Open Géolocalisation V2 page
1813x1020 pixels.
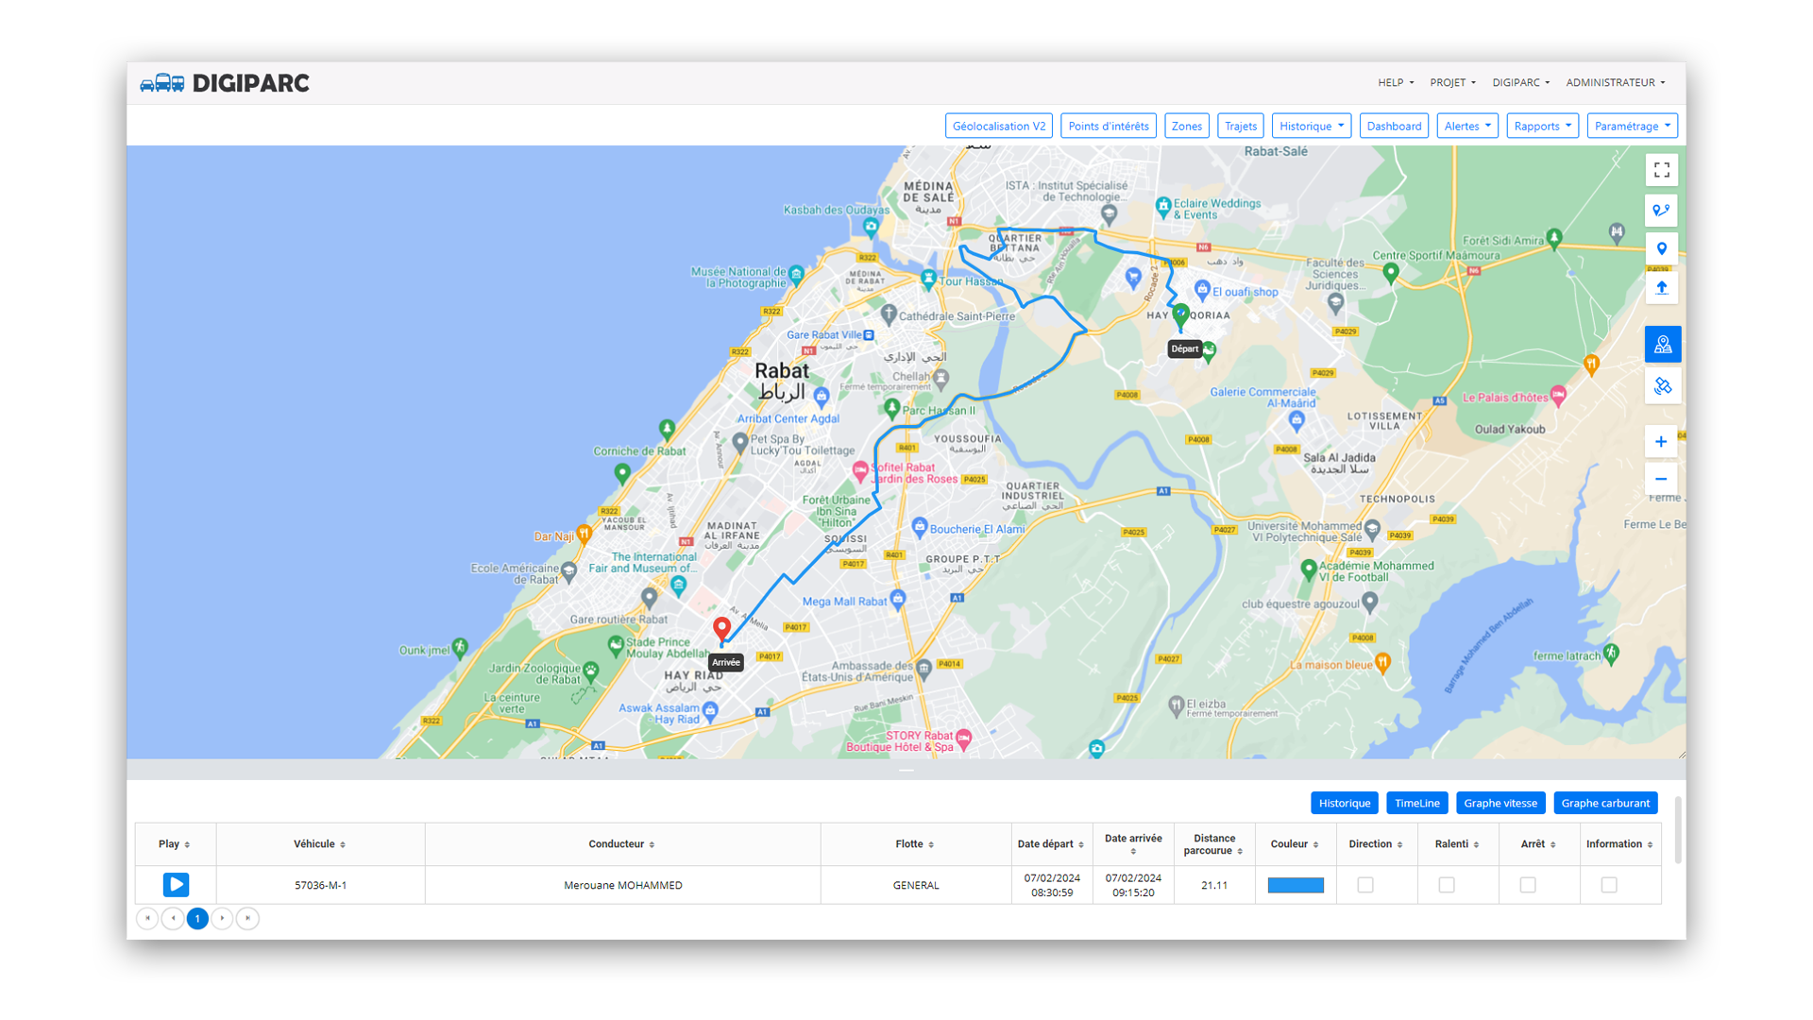[999, 126]
